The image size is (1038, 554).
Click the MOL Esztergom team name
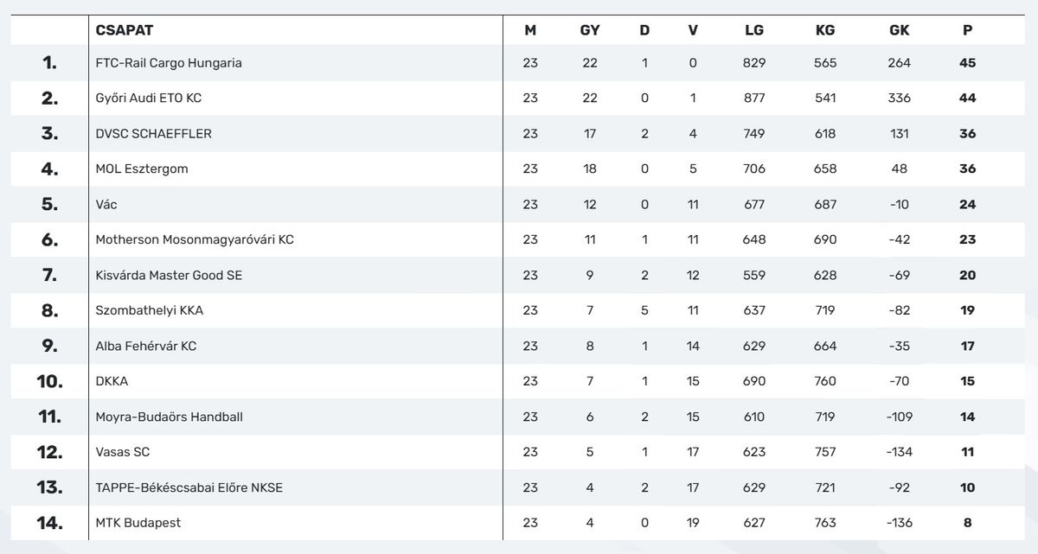(141, 169)
